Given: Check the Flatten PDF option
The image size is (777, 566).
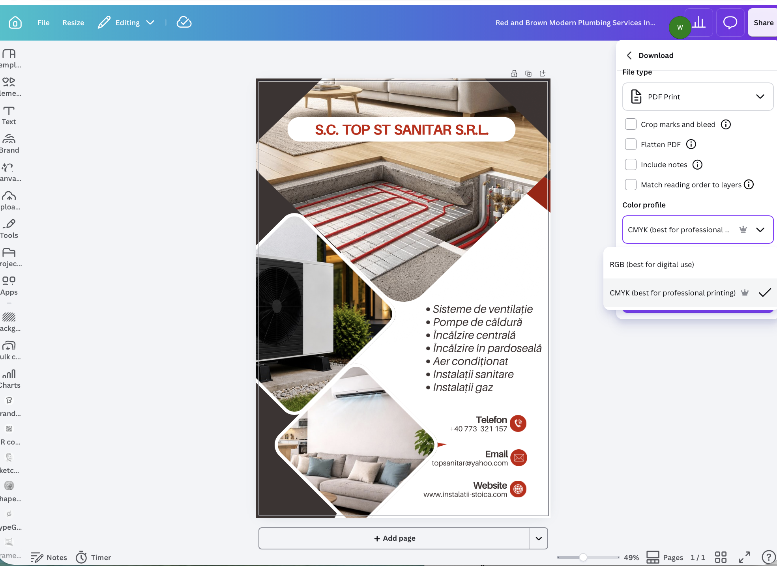Looking at the screenshot, I should click(631, 144).
